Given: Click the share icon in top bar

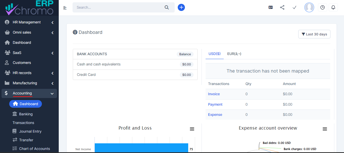Looking at the screenshot, I should (x=282, y=7).
